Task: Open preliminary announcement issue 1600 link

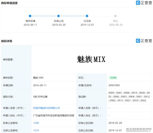Action: click(36, 123)
